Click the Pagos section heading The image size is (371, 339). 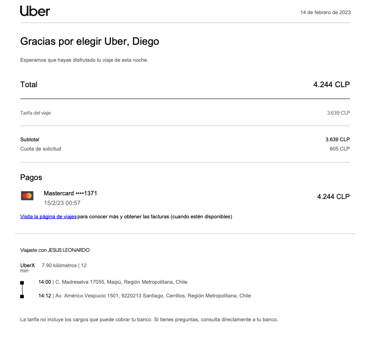point(31,178)
